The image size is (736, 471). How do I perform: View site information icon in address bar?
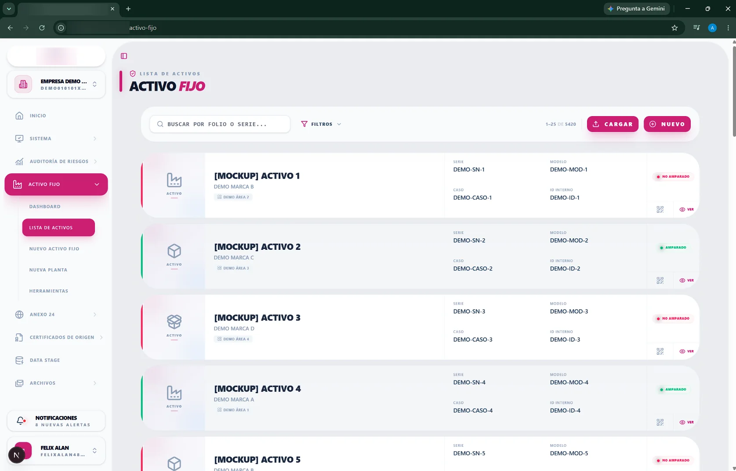click(61, 28)
